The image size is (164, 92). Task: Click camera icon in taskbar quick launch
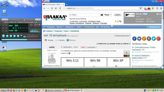pyautogui.click(x=36, y=90)
